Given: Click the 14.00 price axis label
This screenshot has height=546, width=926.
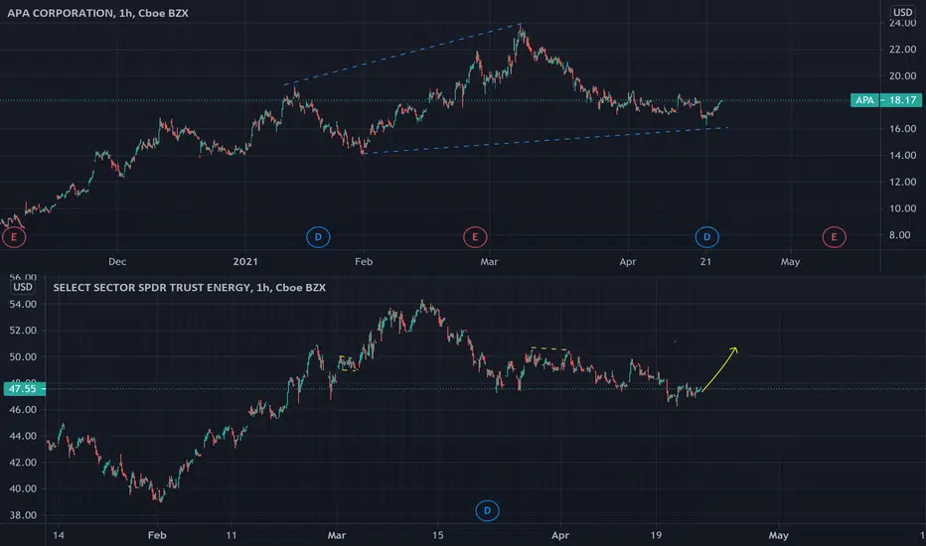Looking at the screenshot, I should pos(902,155).
